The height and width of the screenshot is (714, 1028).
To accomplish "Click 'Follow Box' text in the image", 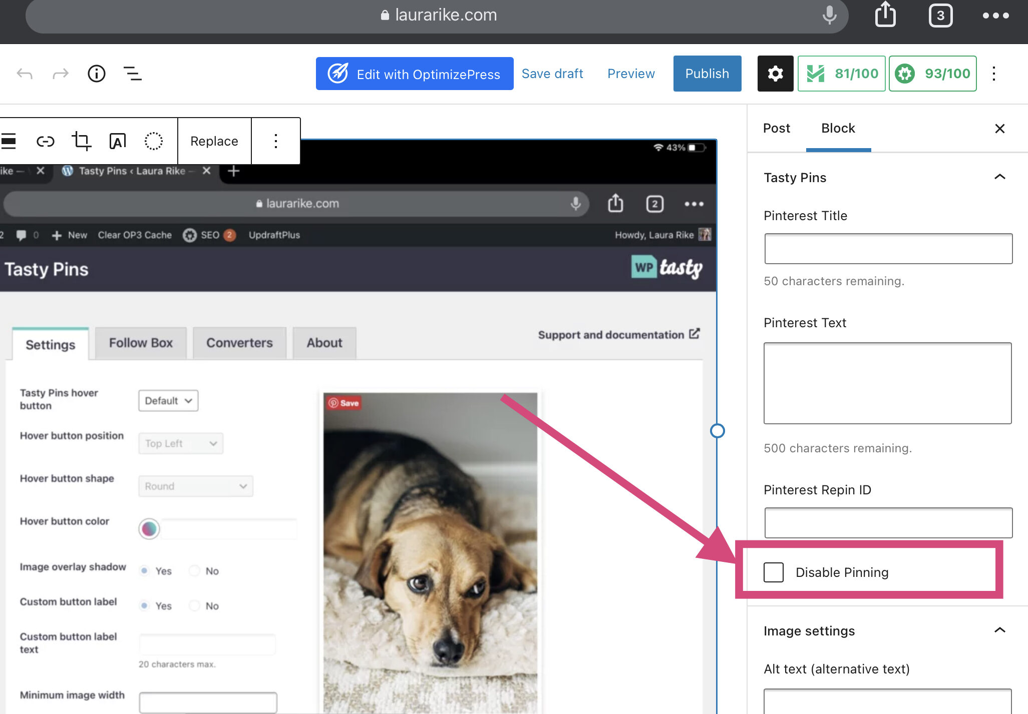I will pos(141,343).
